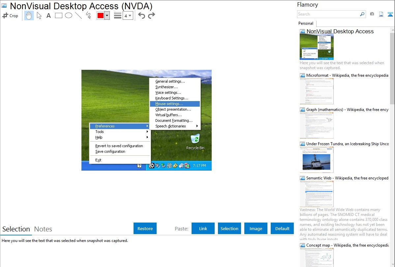This screenshot has width=395, height=267.
Task: Click the taskbar clock showing 7:17 PM
Action: (x=199, y=166)
